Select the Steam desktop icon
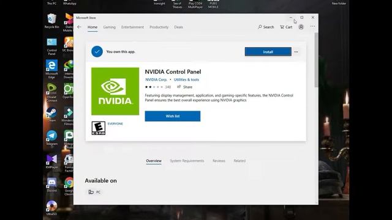The height and width of the screenshot is (220, 392). (51, 114)
